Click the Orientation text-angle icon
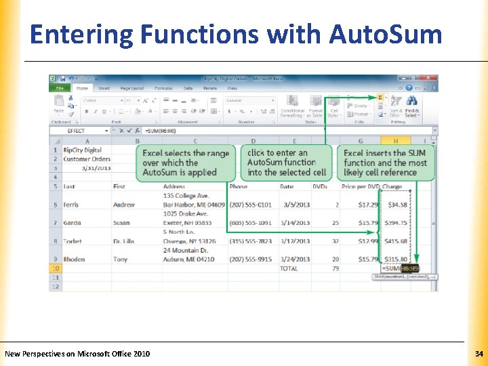The image size is (488, 366). [195, 100]
